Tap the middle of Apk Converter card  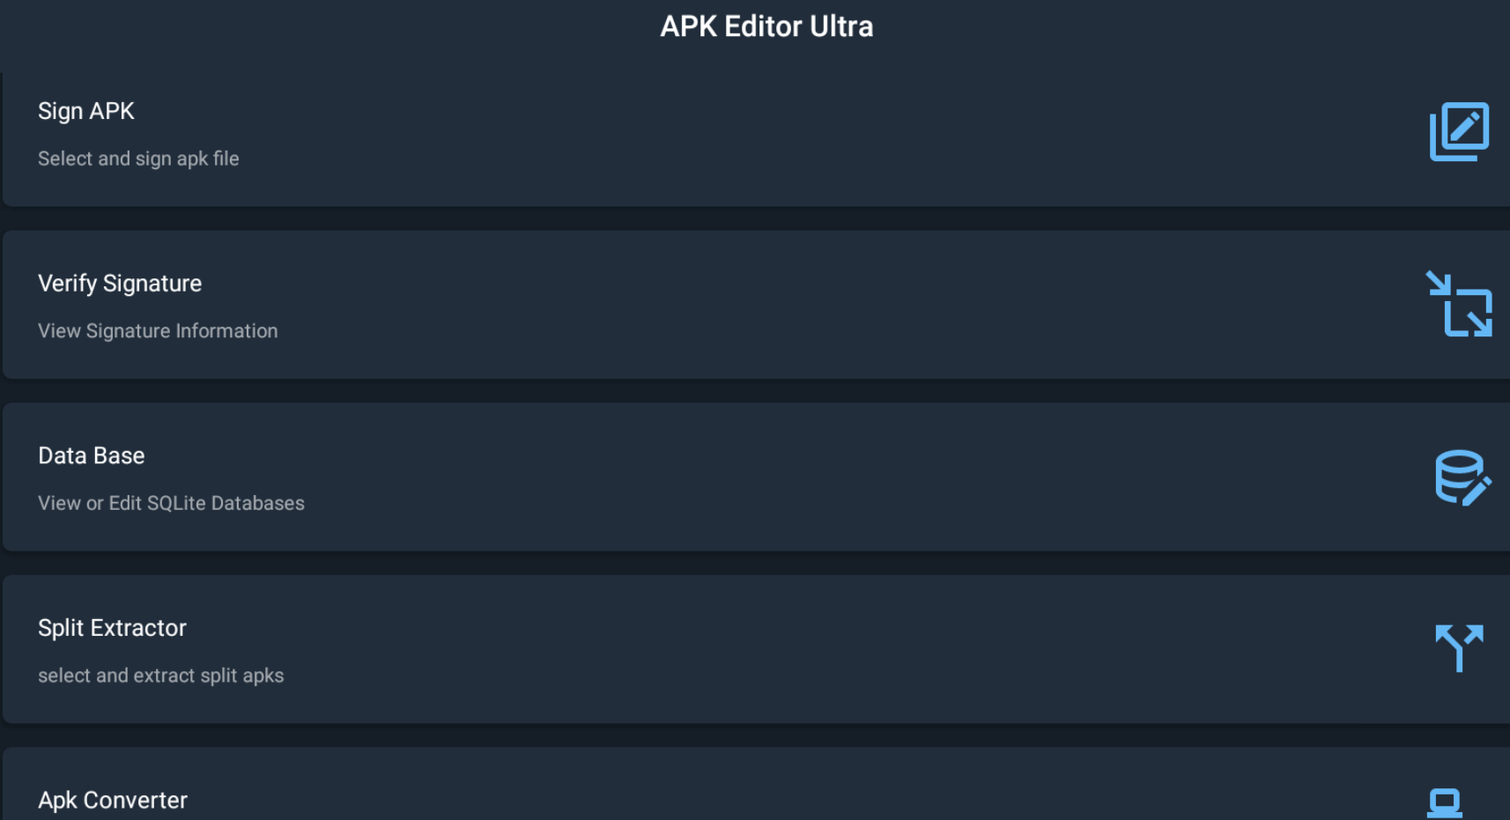[756, 784]
